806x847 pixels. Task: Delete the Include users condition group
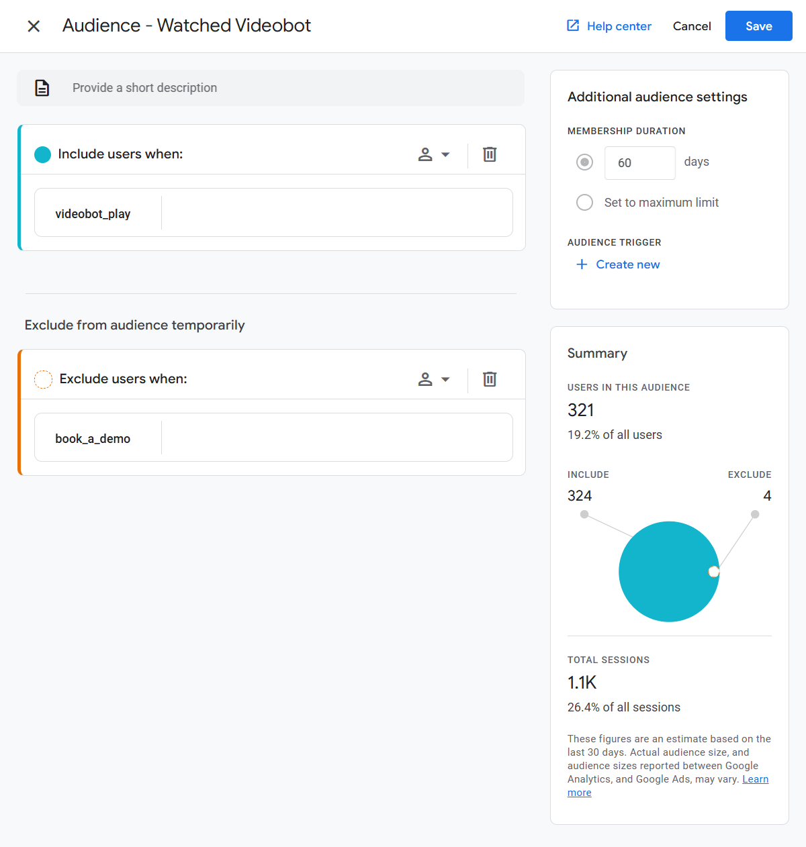tap(490, 154)
